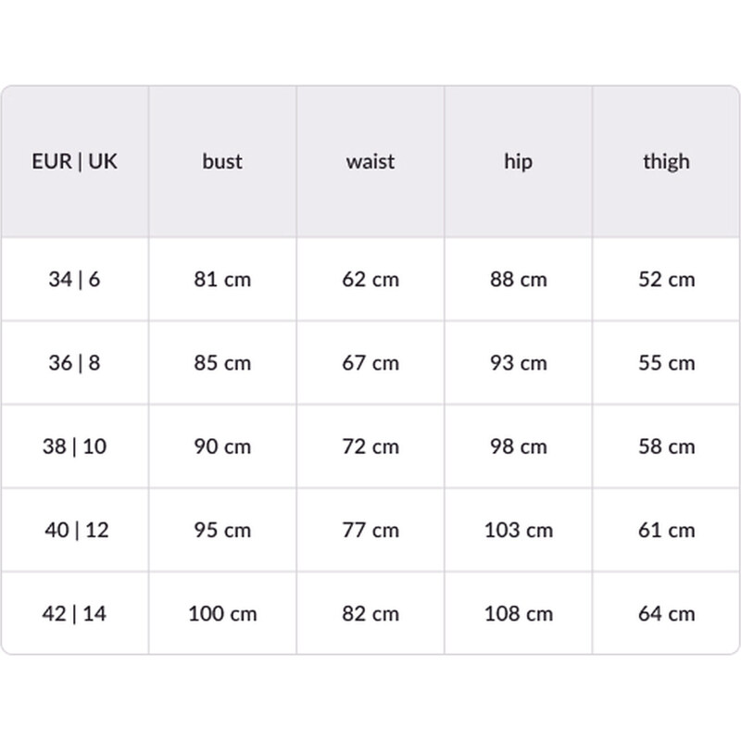Viewport: 741px width, 741px height.
Task: Click the 103 cm hip value
Action: pos(519,530)
